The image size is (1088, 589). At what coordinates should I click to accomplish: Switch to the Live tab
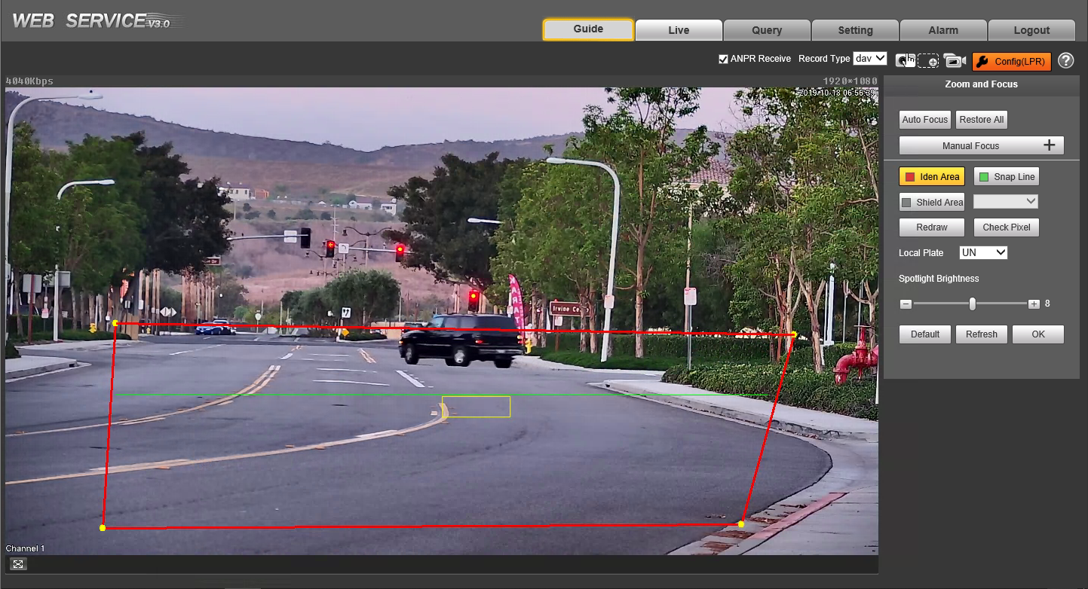(x=679, y=30)
